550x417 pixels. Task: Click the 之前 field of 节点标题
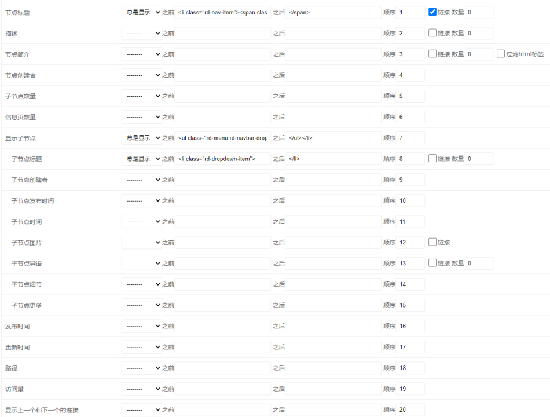pyautogui.click(x=223, y=12)
